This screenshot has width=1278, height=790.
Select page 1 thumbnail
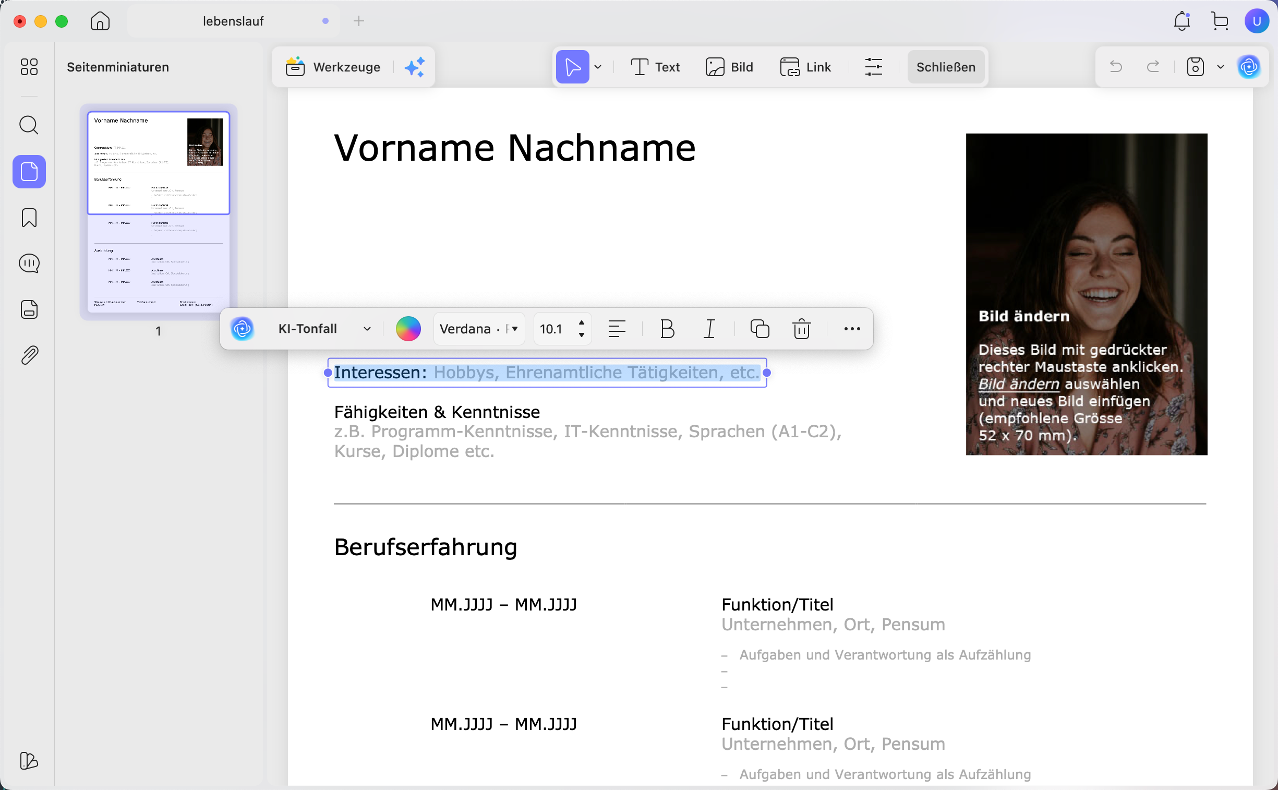(158, 212)
